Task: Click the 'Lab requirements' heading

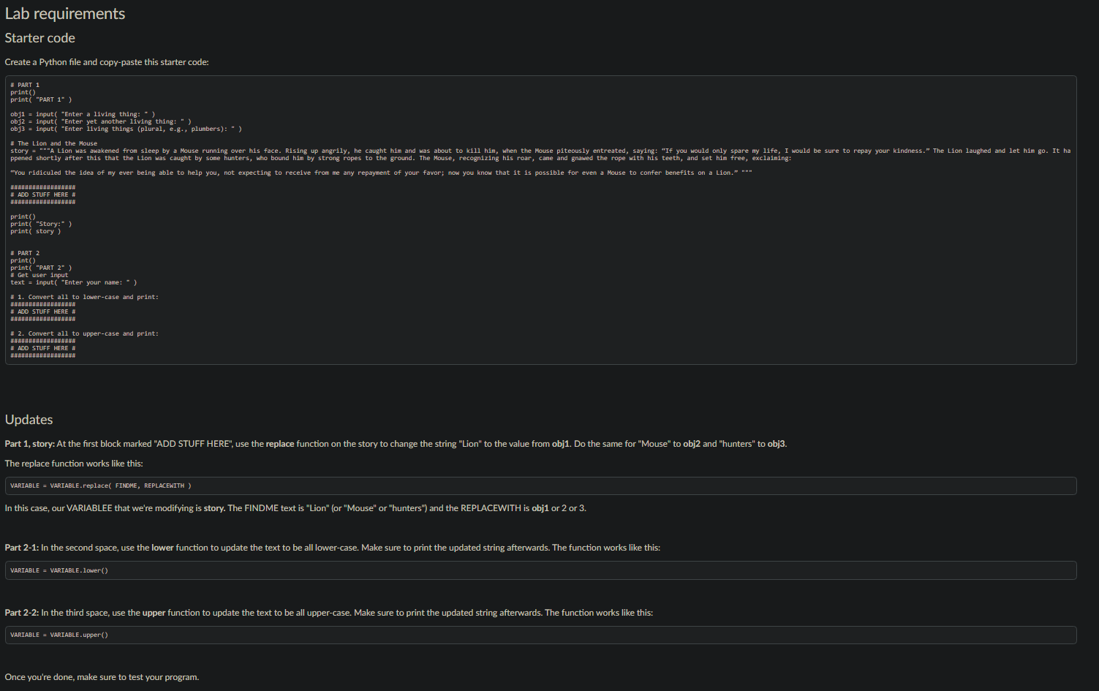Action: [65, 14]
